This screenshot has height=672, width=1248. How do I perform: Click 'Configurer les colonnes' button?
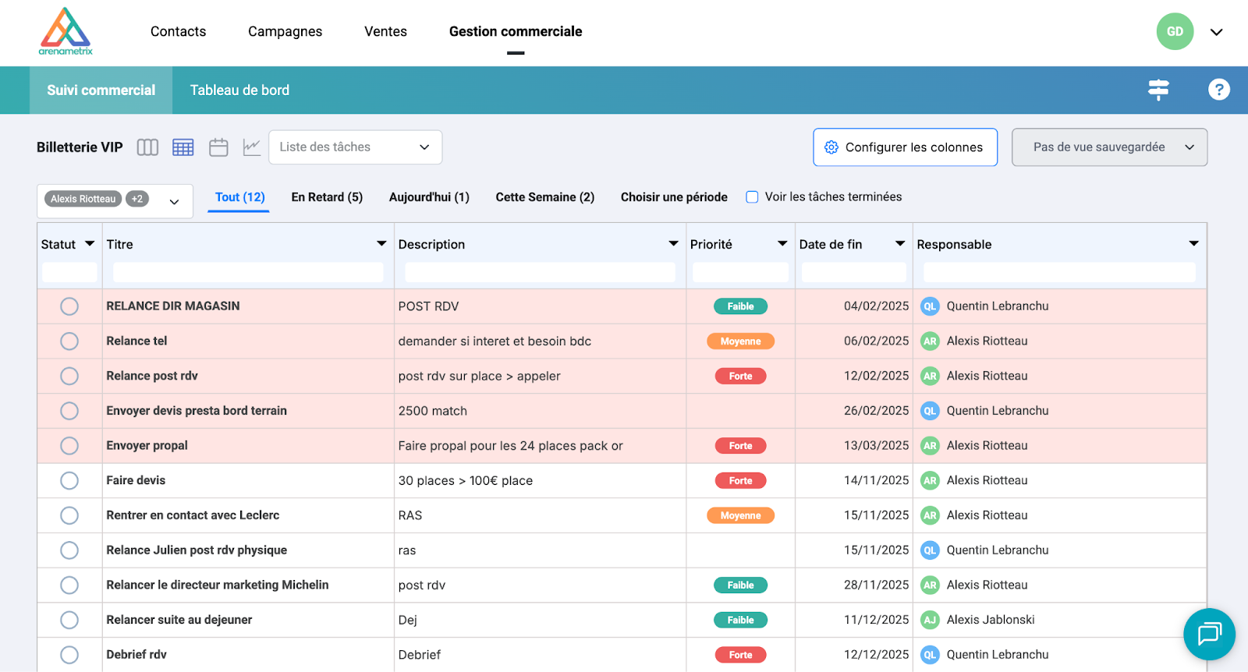(x=905, y=147)
